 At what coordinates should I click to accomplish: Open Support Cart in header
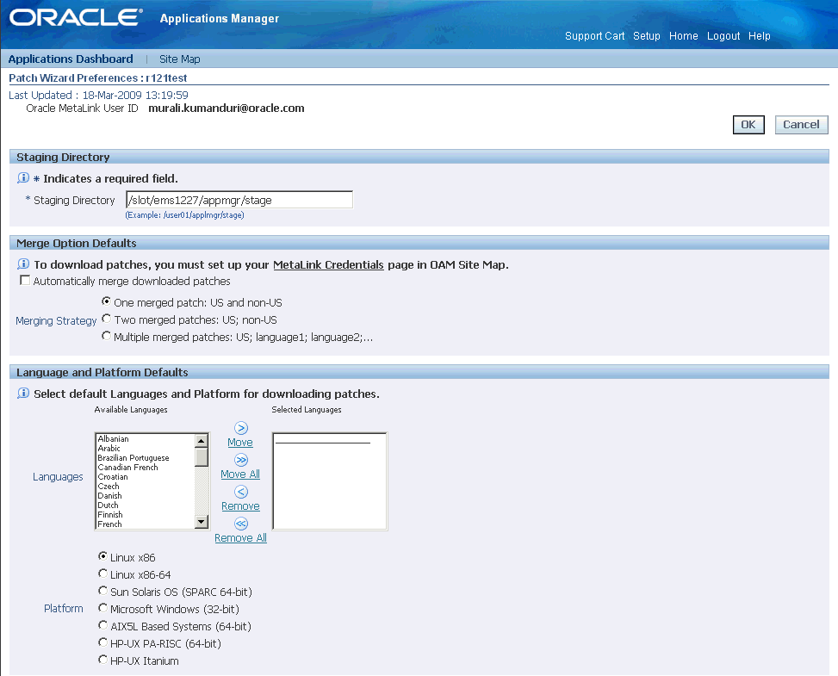[595, 36]
